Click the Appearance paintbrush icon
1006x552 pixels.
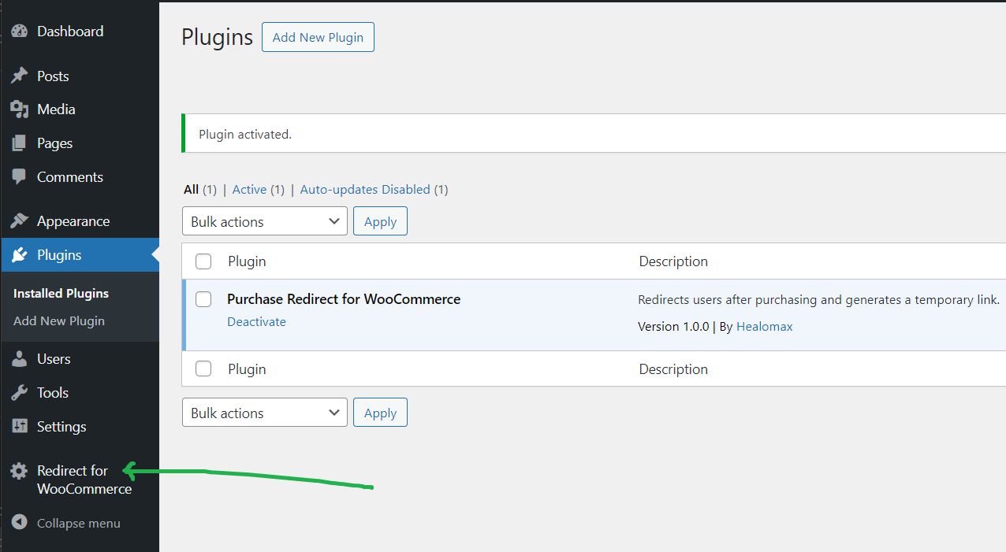(x=19, y=221)
